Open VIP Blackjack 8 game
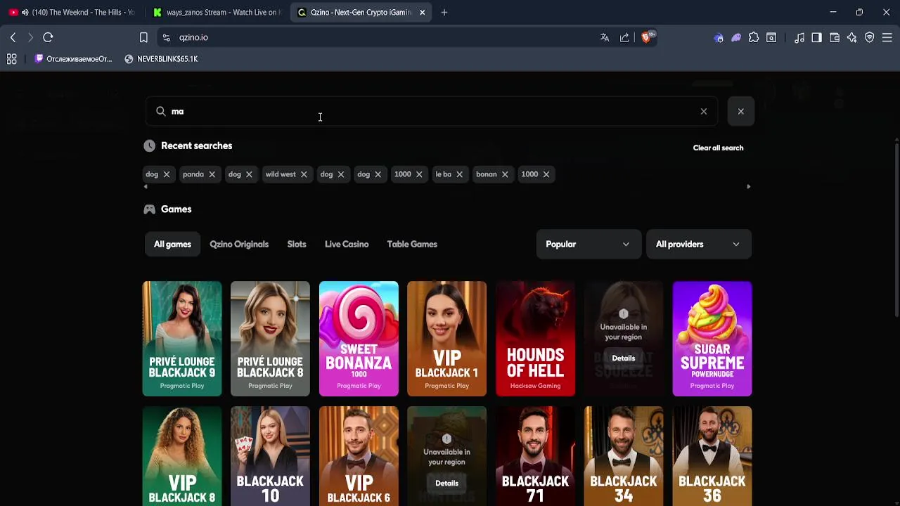 pyautogui.click(x=182, y=456)
